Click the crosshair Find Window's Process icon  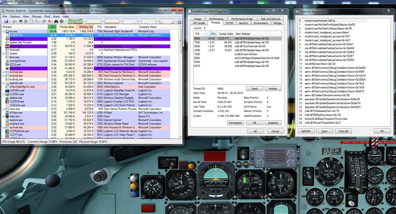tap(62, 21)
